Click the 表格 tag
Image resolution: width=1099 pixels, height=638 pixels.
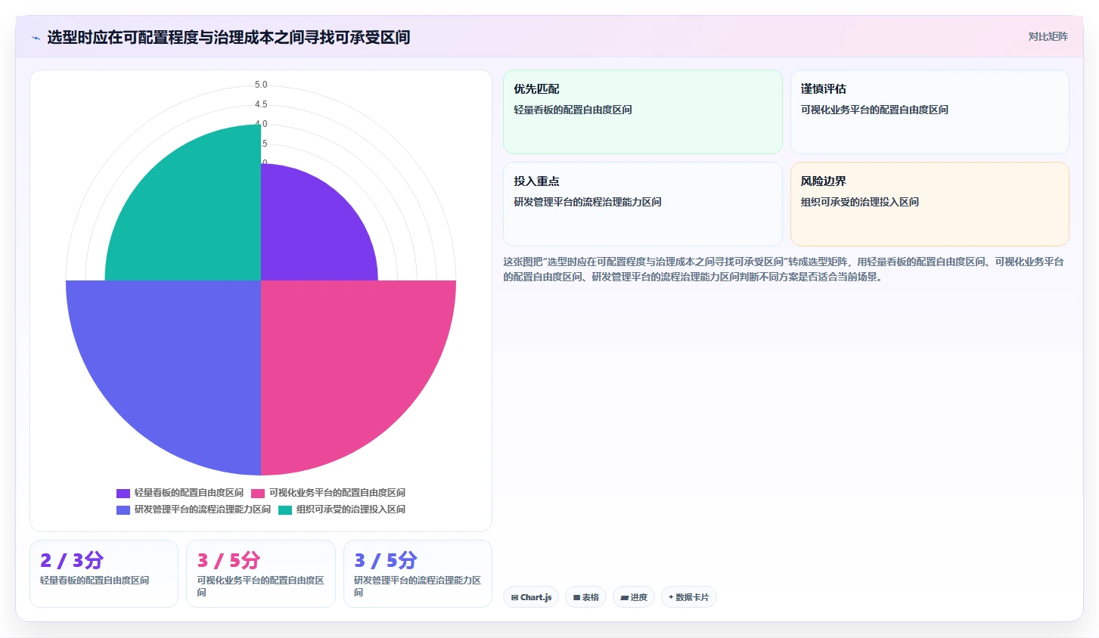585,597
